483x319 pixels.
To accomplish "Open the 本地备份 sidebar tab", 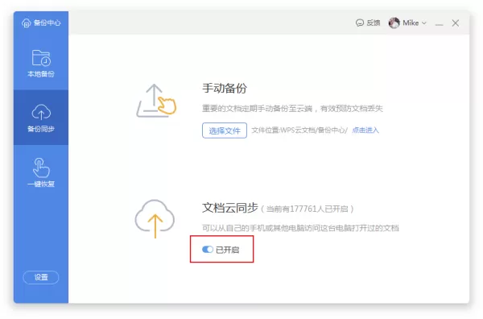I will (x=41, y=63).
